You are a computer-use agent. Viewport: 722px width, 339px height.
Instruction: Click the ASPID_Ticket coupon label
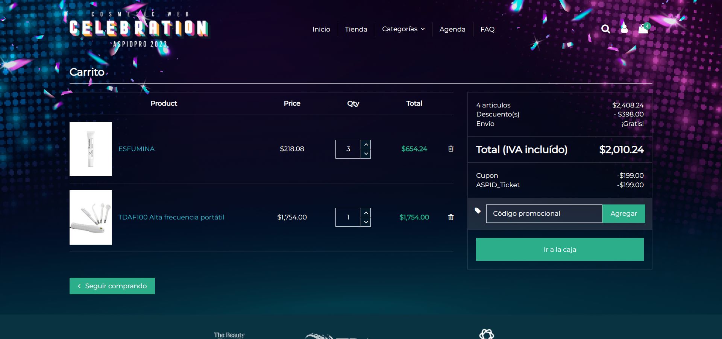[x=498, y=185]
